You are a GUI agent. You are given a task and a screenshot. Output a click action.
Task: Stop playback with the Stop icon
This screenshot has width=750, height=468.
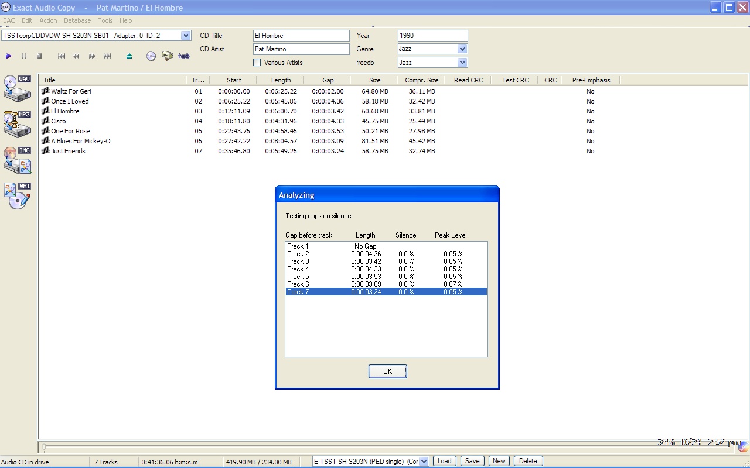39,56
